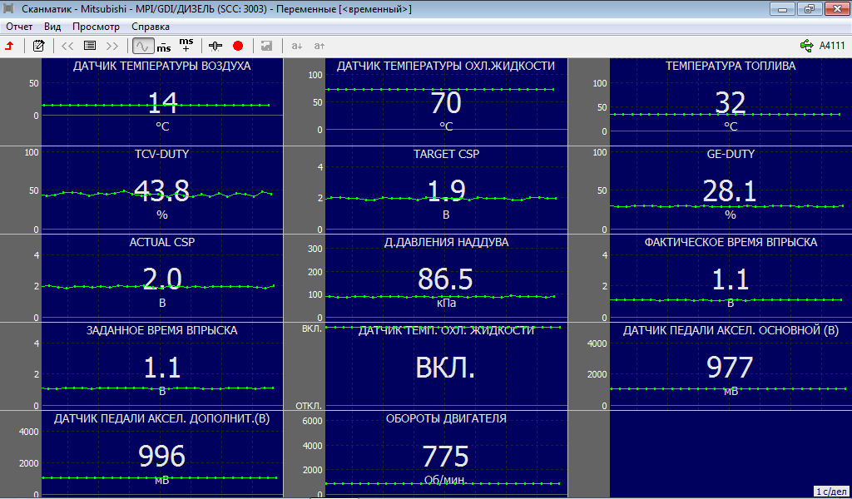Open the Отчет menu
The height and width of the screenshot is (499, 852).
19,27
